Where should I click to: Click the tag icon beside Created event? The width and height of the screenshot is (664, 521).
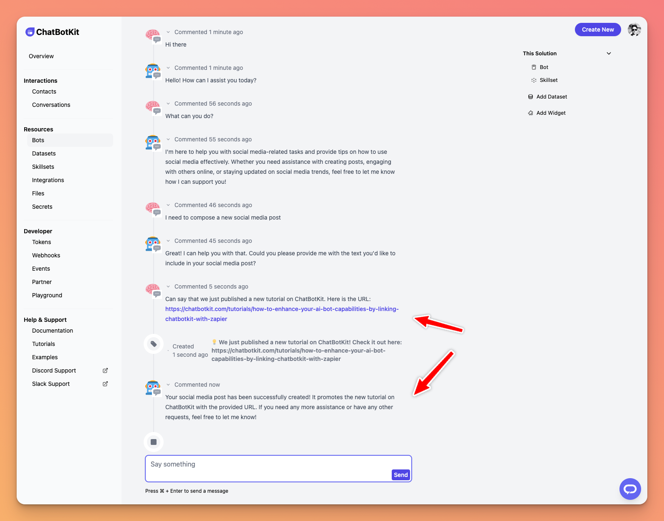[154, 344]
